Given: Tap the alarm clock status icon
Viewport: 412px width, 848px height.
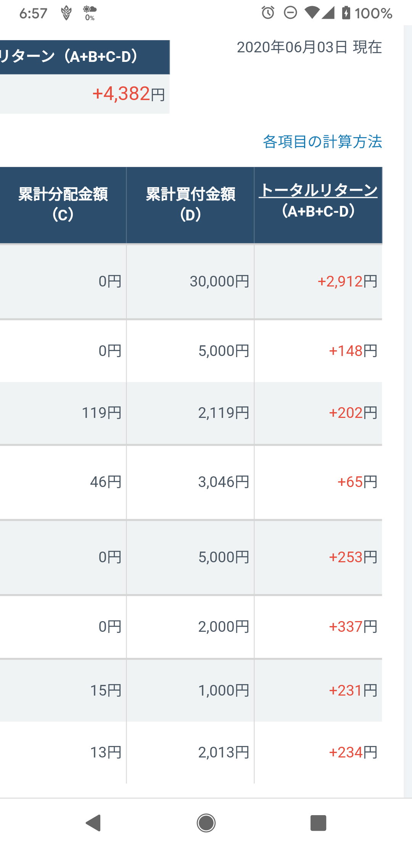Looking at the screenshot, I should click(268, 13).
